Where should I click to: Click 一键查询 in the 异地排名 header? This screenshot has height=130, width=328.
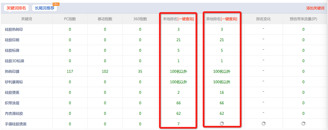[229, 19]
